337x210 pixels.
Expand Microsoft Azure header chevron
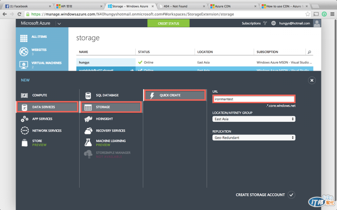pyautogui.click(x=59, y=24)
